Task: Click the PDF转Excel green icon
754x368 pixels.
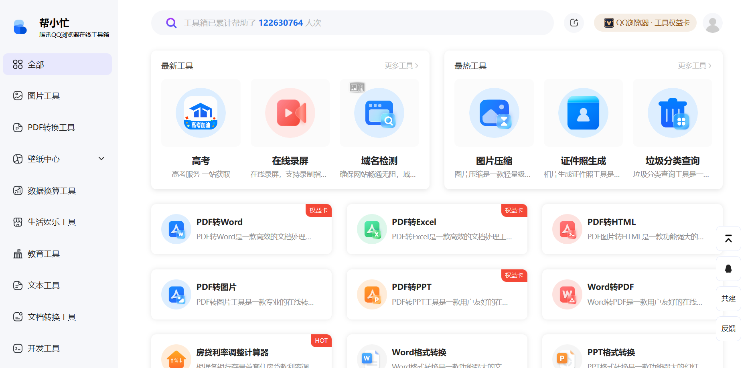Action: pos(372,229)
